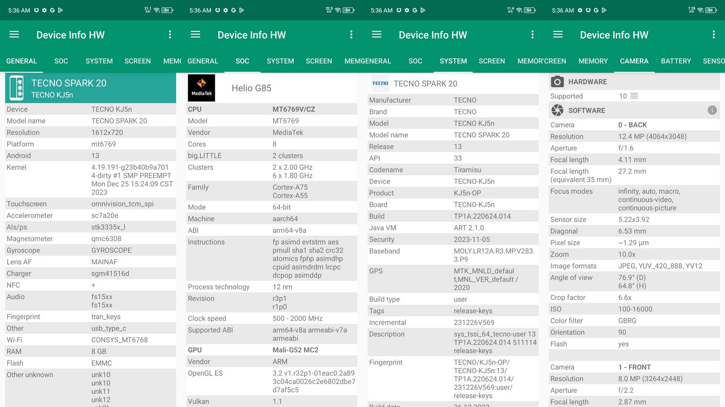Tap the Helio G85 title text
The width and height of the screenshot is (725, 407).
251,88
